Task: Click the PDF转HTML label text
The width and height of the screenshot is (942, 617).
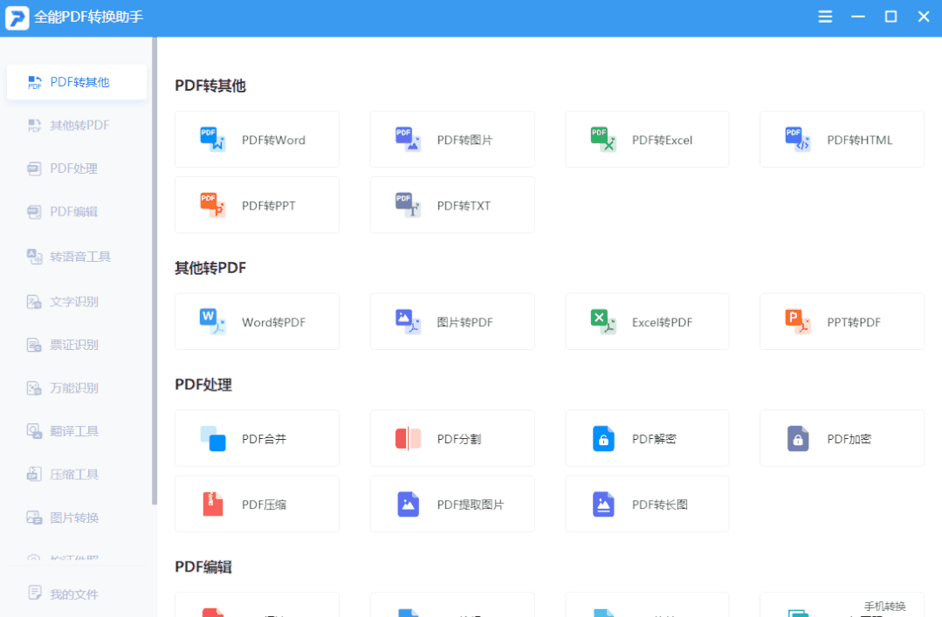Action: point(860,140)
